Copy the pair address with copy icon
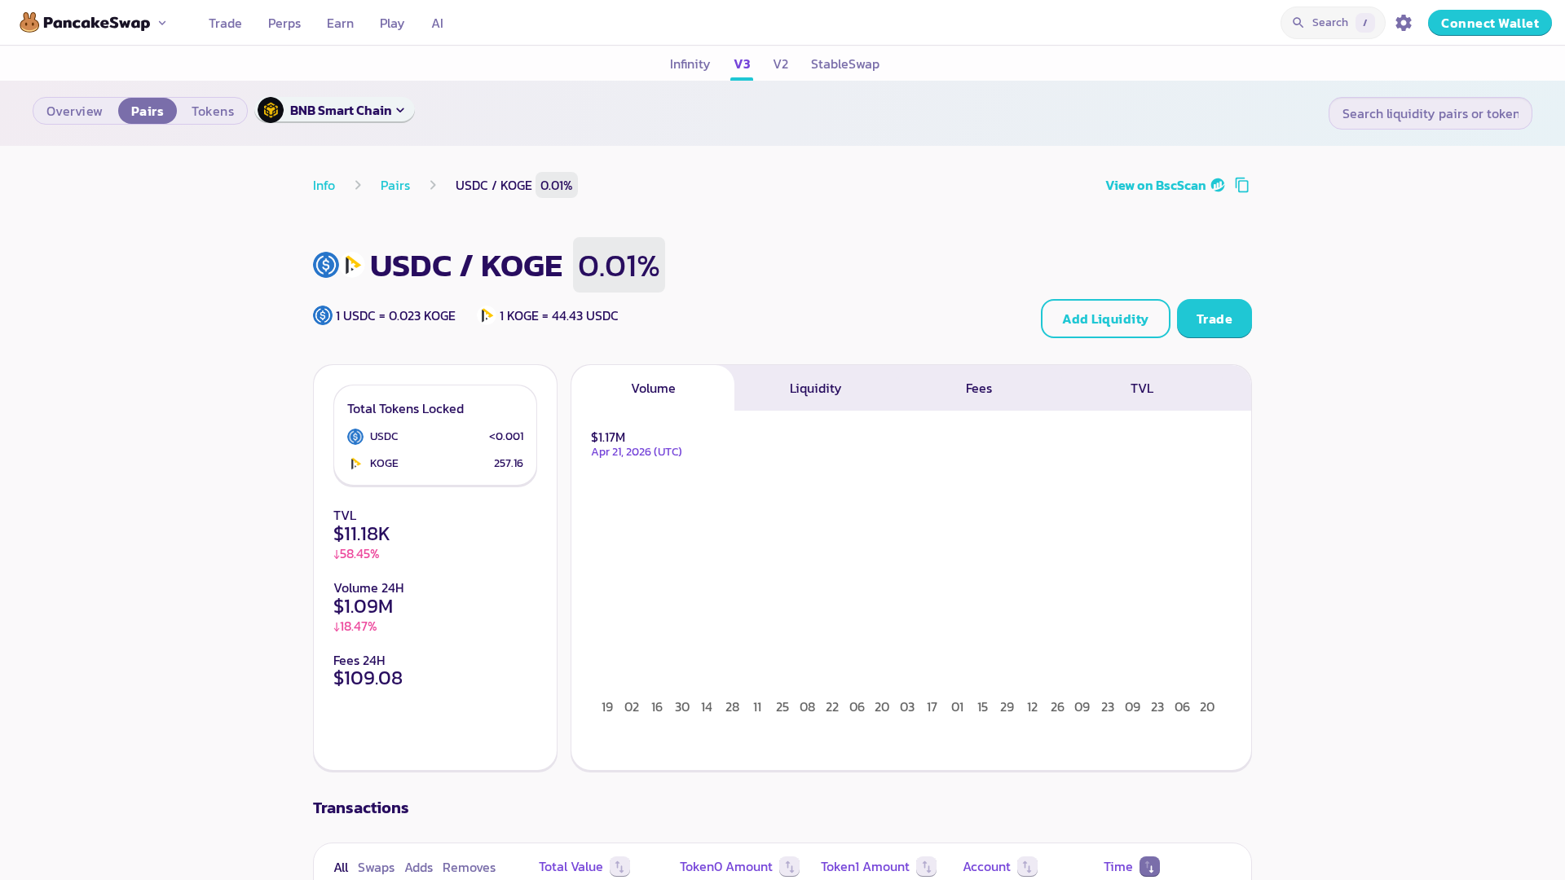Image resolution: width=1565 pixels, height=880 pixels. pyautogui.click(x=1241, y=185)
